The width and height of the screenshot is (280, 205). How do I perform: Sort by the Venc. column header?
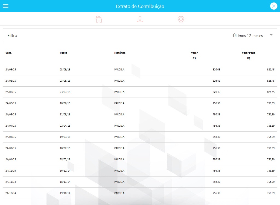pos(8,53)
